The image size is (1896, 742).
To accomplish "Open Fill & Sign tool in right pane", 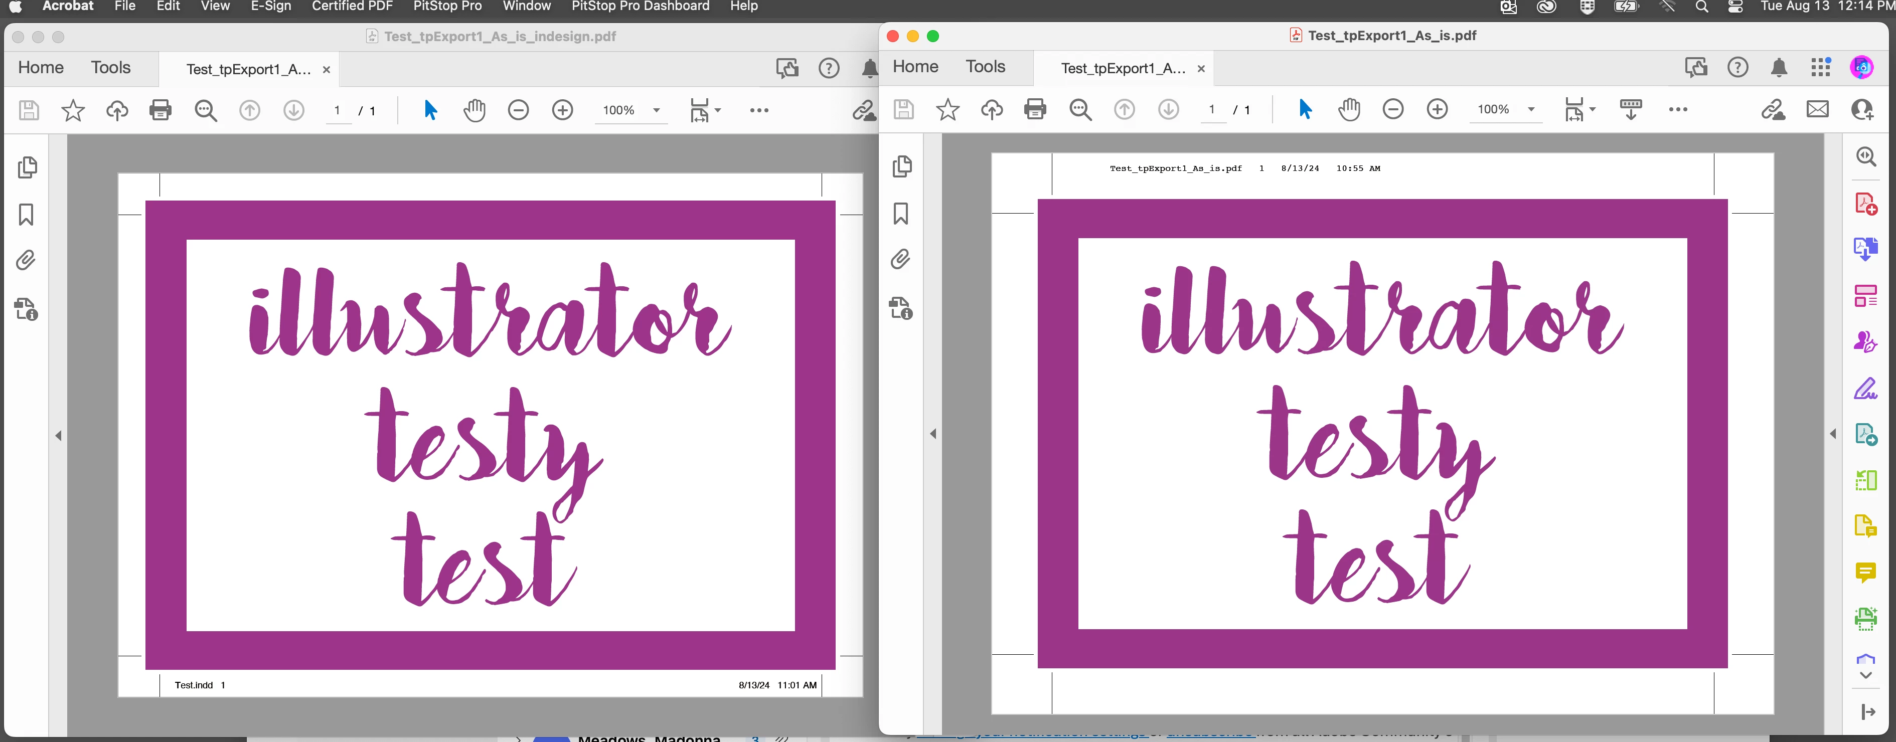I will (1865, 389).
